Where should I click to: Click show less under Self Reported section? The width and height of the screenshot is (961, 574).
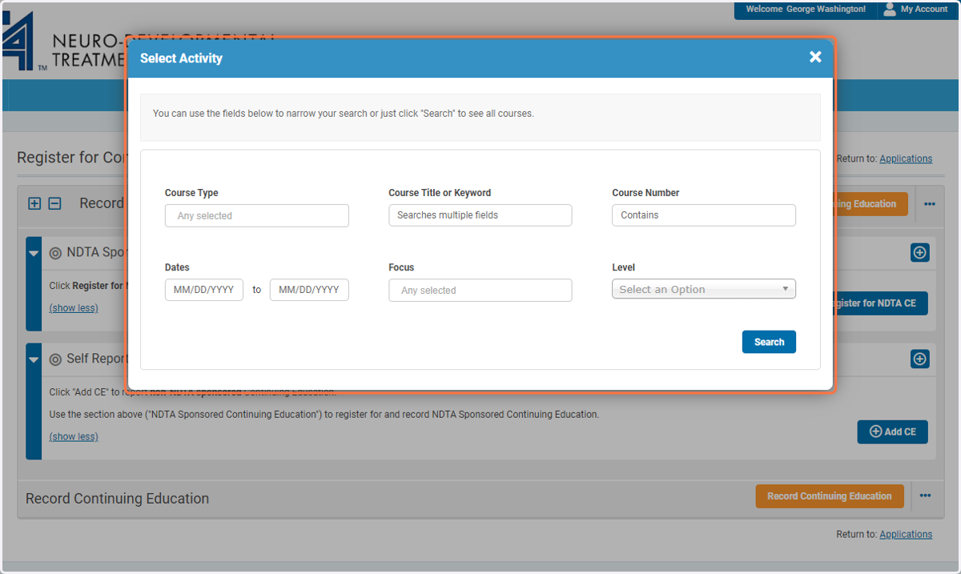tap(74, 436)
